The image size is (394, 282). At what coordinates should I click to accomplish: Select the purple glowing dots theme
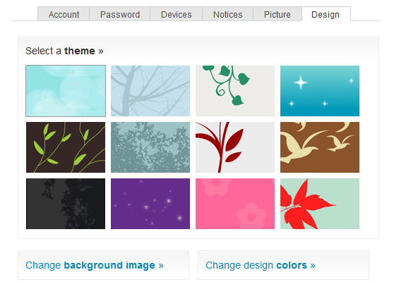click(x=150, y=204)
